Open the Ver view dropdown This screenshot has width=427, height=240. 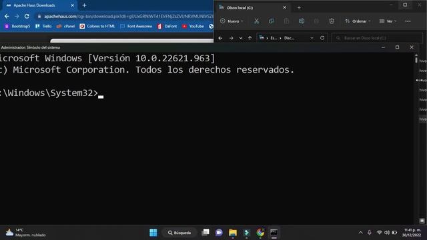click(388, 21)
